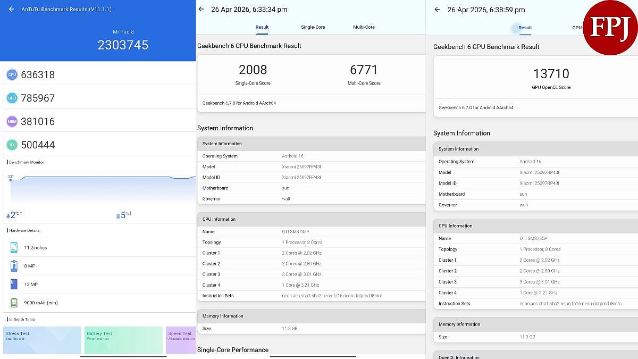Go back from Geekbench CPU result
Screen dimensions: 638x359
(201, 9)
